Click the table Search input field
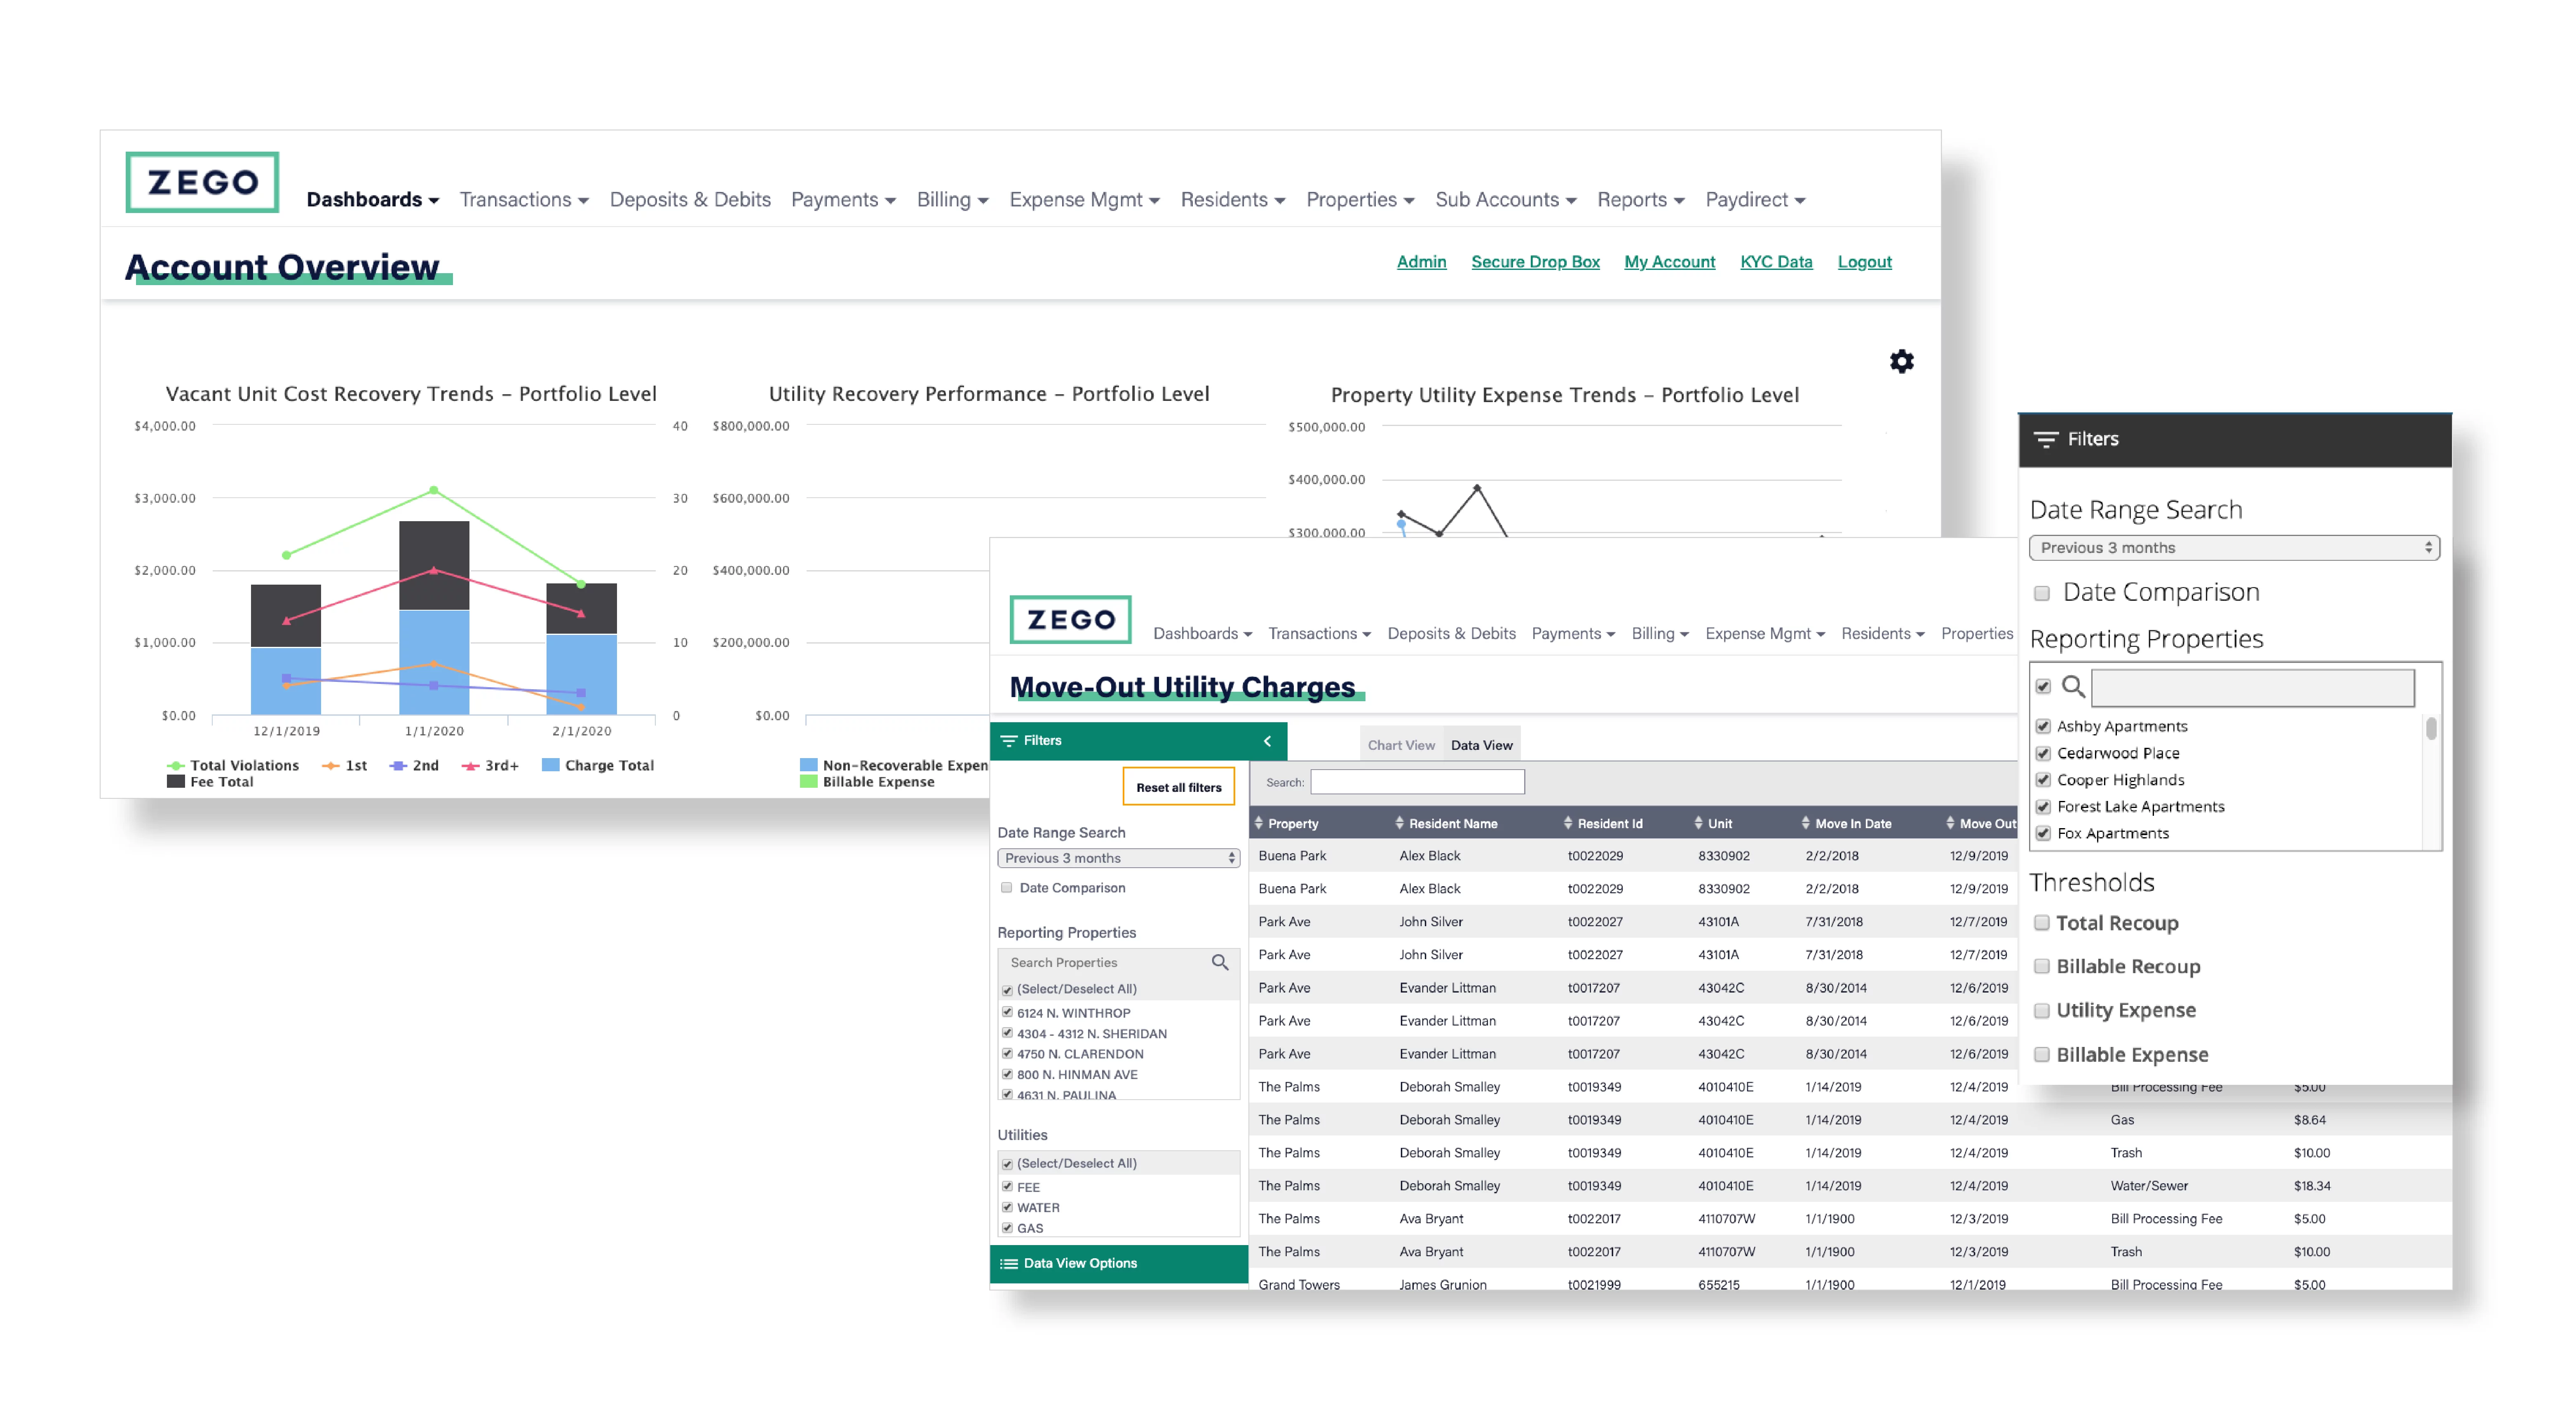Screen dimensions: 2576x1414 [x=1417, y=782]
